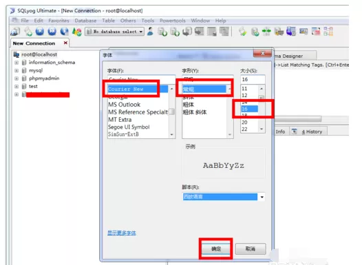Open the User Manager person icon
This screenshot has width=362, height=265.
coord(150,32)
